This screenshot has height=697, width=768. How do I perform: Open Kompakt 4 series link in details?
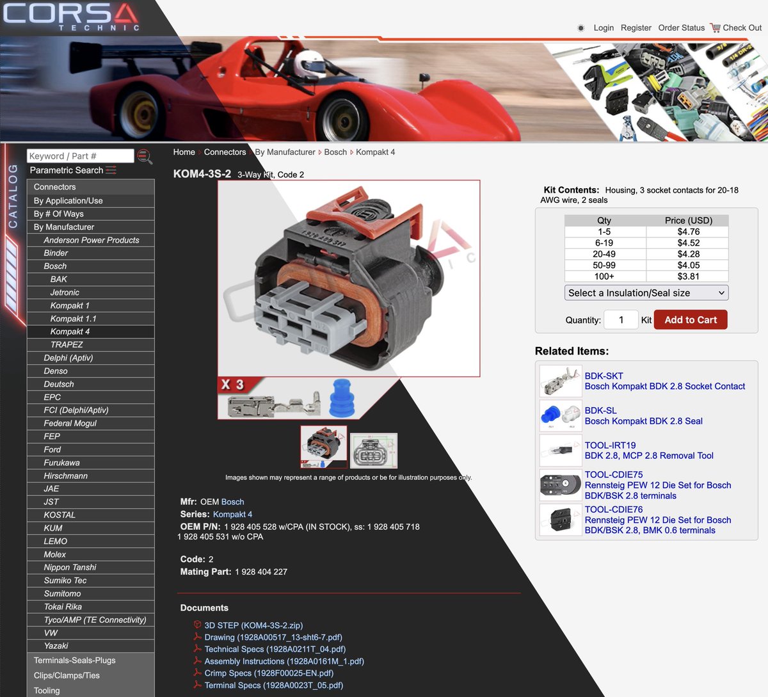coord(232,514)
